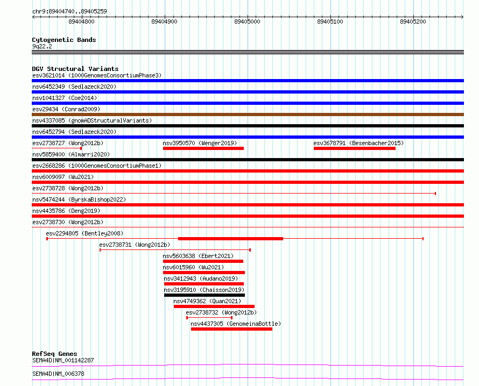Click the gray 9q22.2 cytogenetic band bar

[x=248, y=52]
